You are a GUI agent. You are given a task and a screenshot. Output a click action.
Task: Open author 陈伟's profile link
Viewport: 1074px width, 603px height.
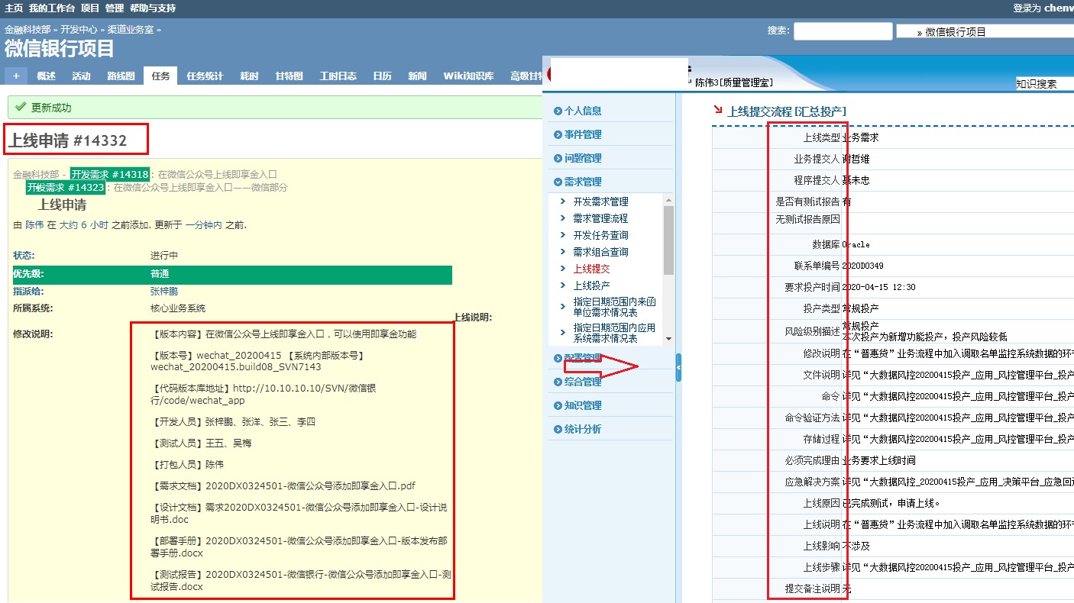point(34,225)
